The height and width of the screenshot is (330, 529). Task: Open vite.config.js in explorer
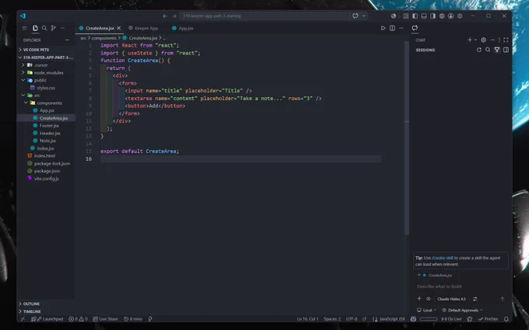[x=46, y=179]
